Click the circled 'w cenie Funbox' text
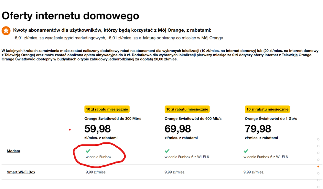 [x=99, y=157]
